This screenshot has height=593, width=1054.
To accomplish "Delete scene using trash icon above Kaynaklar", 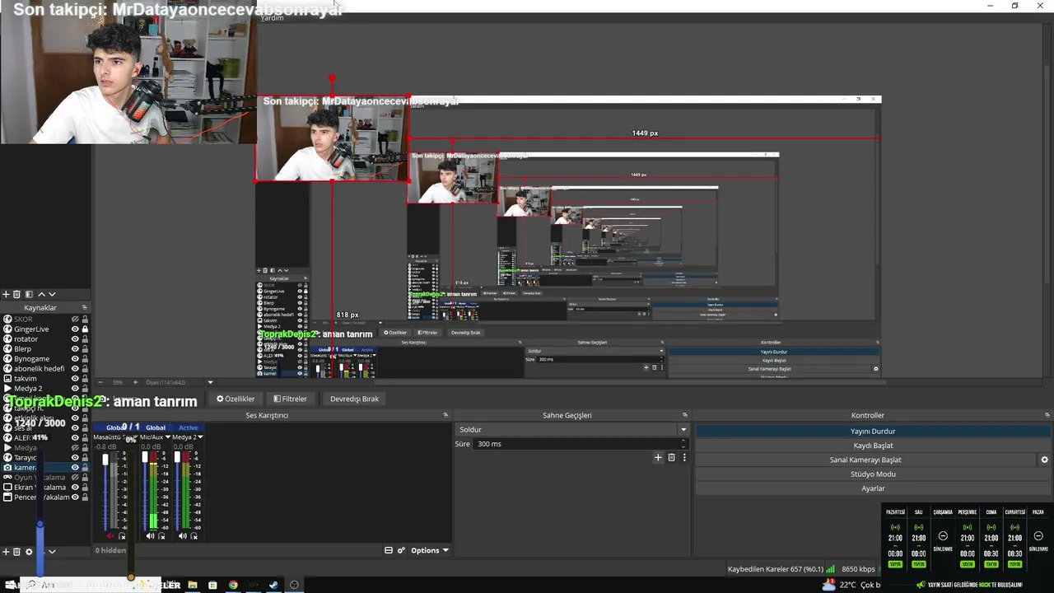I will tap(16, 294).
